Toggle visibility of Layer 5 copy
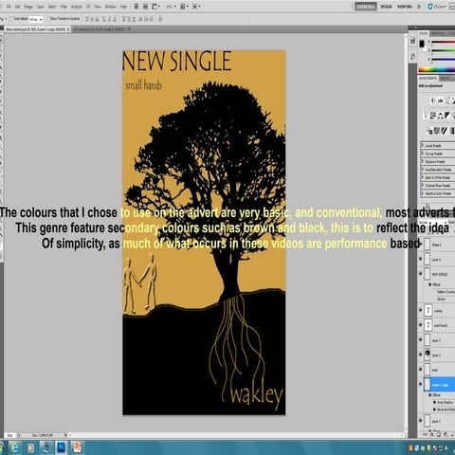455x455 pixels. pyautogui.click(x=421, y=385)
